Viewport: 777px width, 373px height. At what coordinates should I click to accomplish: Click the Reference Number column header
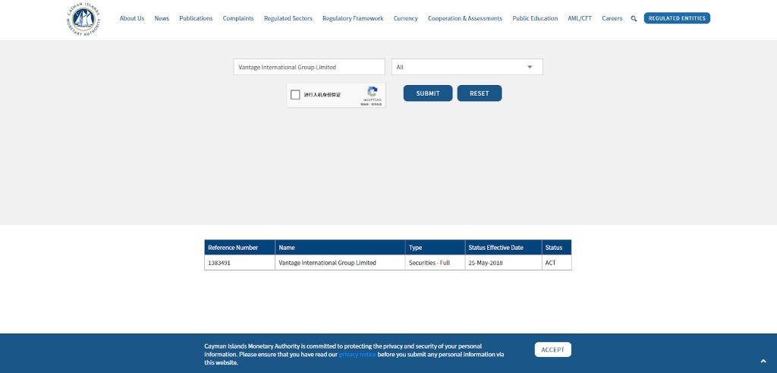[240, 248]
